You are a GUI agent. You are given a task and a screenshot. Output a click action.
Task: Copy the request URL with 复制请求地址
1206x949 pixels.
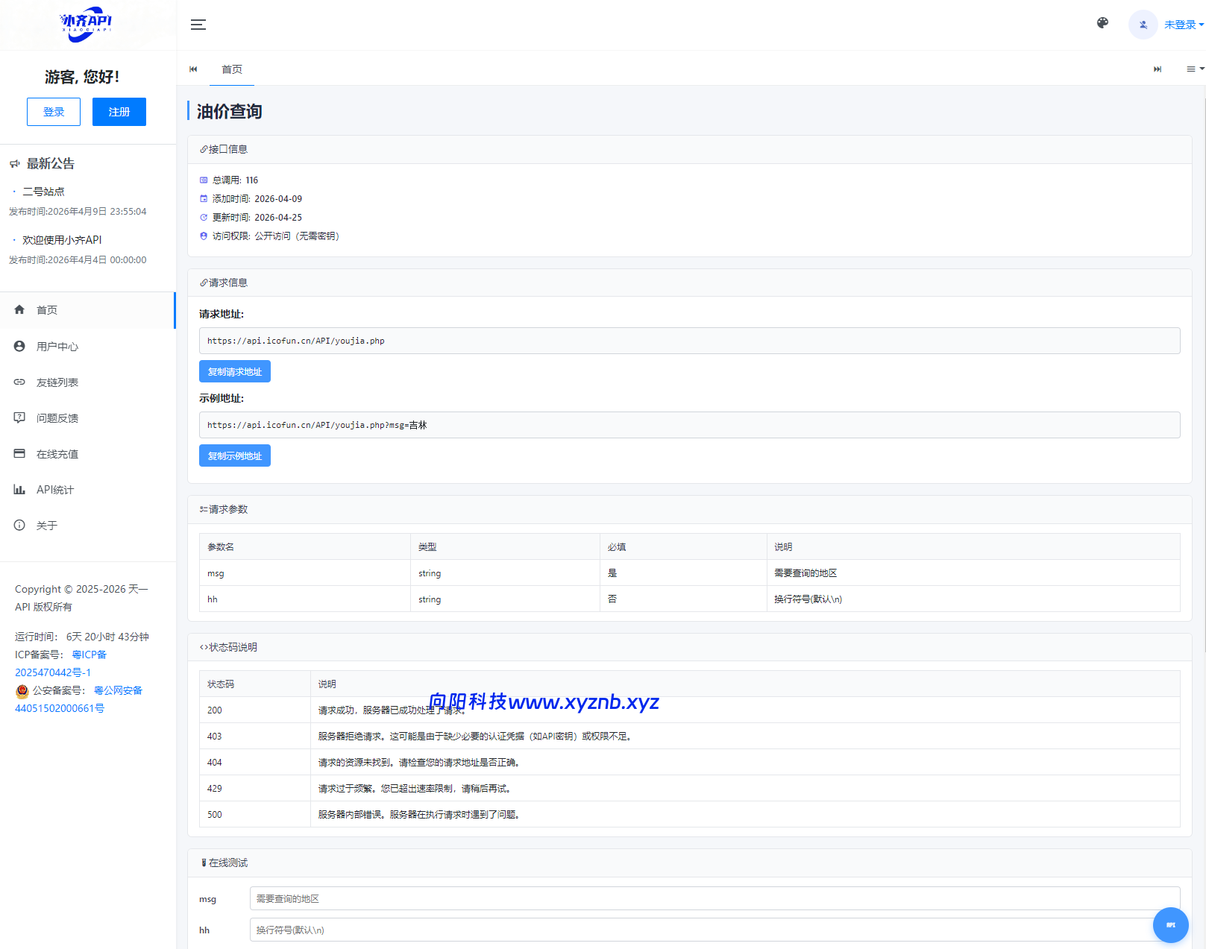click(x=234, y=371)
